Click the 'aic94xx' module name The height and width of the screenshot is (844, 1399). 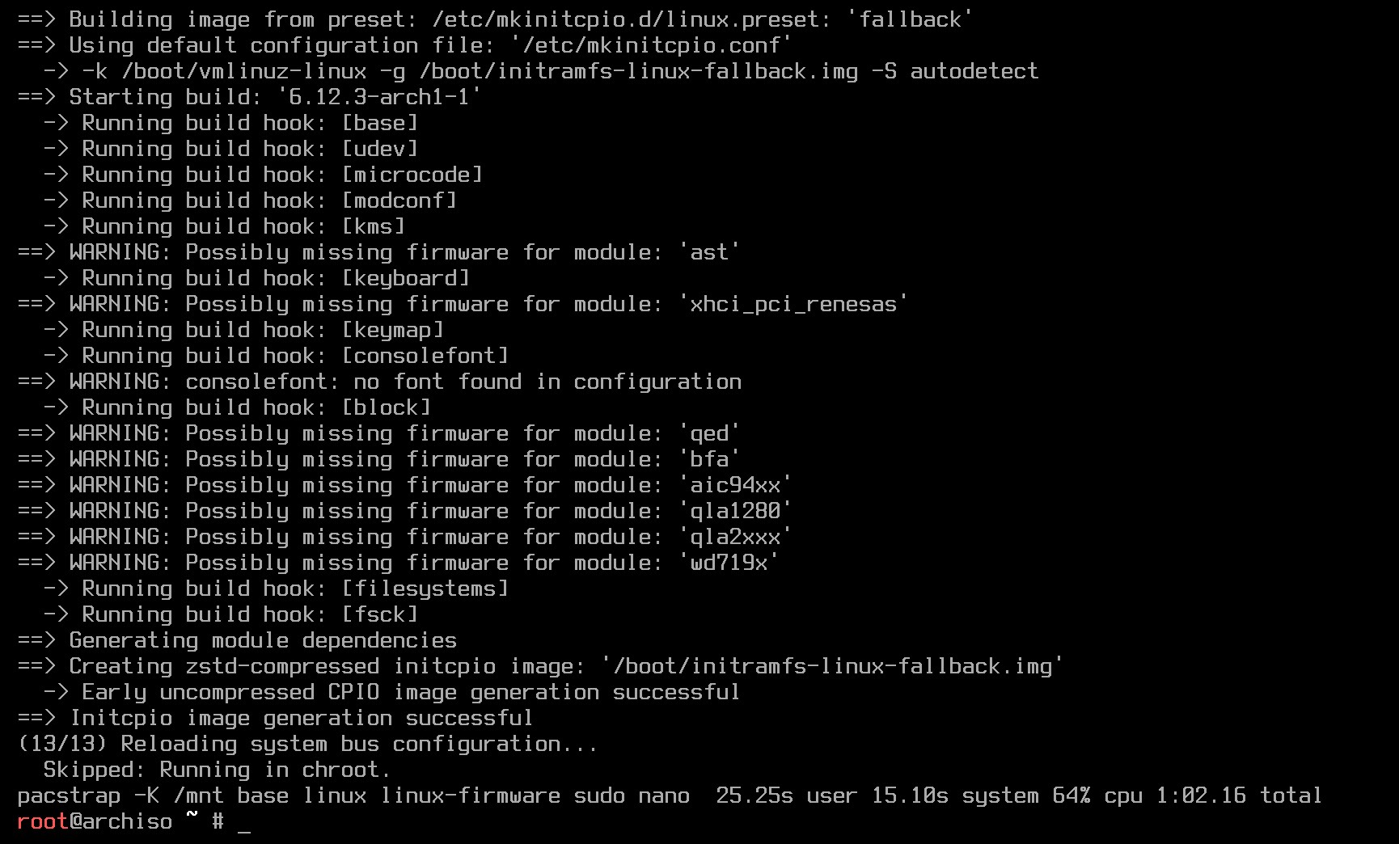pos(735,485)
